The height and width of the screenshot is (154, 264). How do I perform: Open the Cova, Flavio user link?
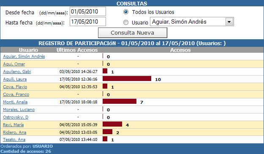pyautogui.click(x=15, y=87)
